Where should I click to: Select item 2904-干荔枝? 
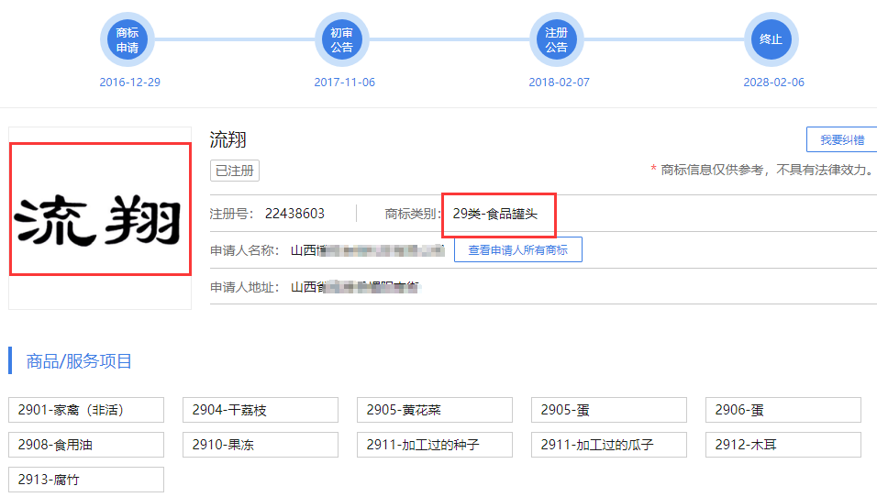tap(261, 410)
